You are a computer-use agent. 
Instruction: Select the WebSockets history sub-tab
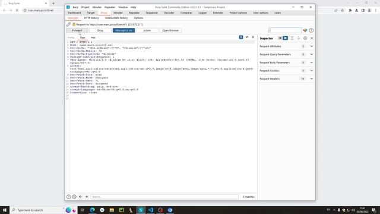click(x=116, y=18)
